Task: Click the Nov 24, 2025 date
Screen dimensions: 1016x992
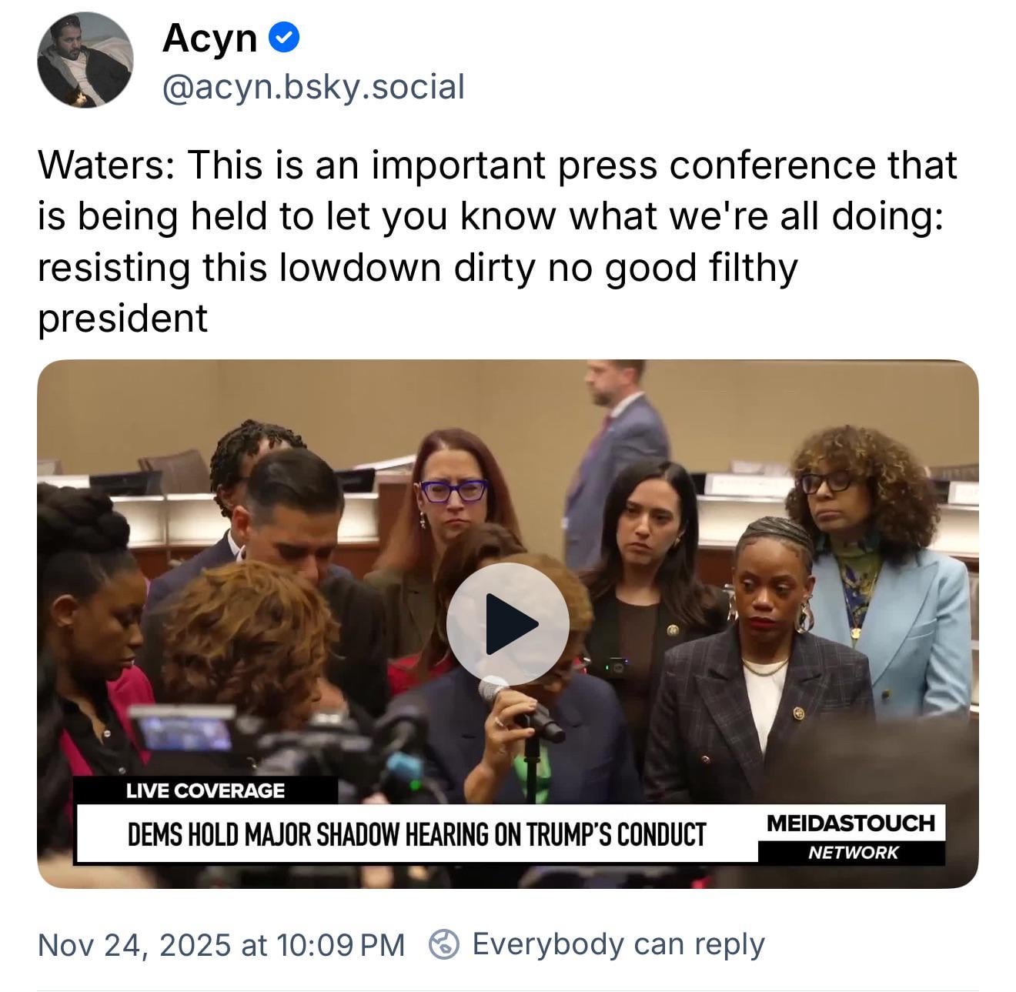Action: point(134,944)
